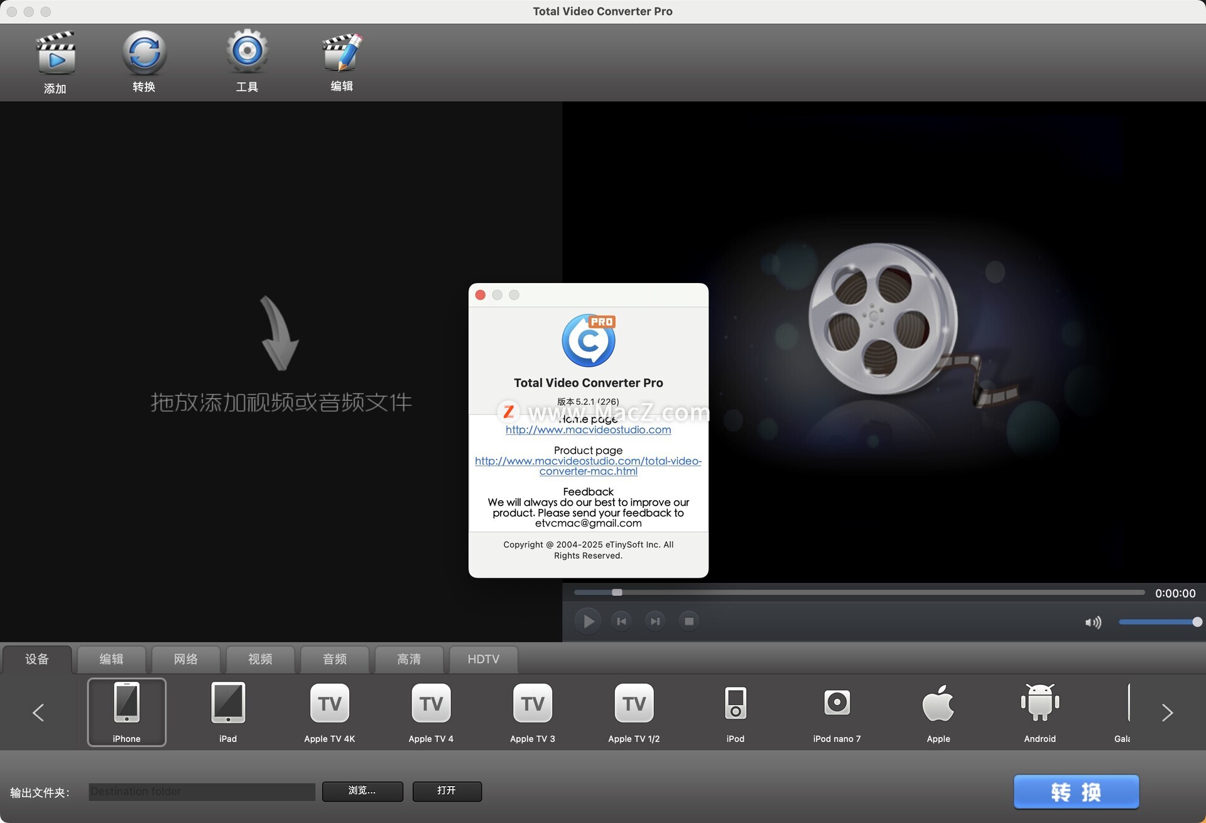
Task: Choose the Apple TV 4 preset
Action: (x=431, y=712)
